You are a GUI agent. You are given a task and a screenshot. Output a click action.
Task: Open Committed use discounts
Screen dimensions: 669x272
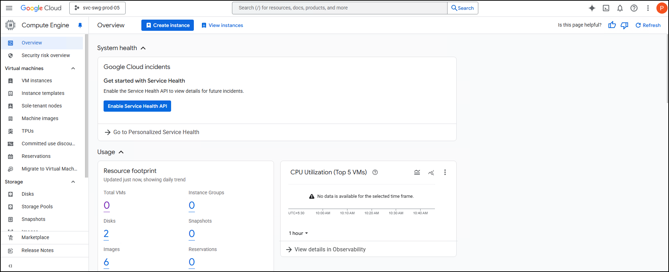click(42, 144)
